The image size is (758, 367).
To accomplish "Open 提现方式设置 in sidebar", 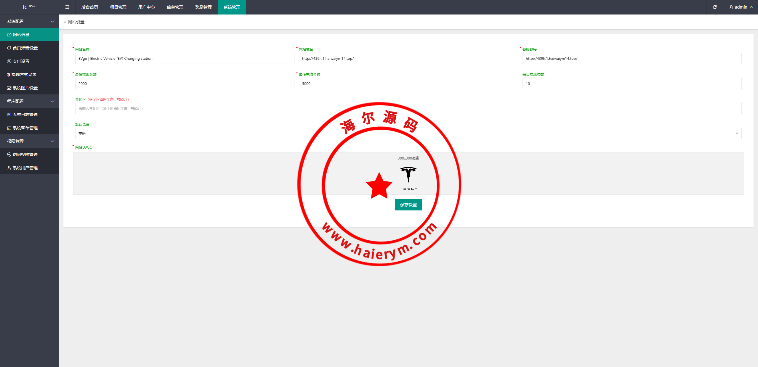I will [29, 75].
